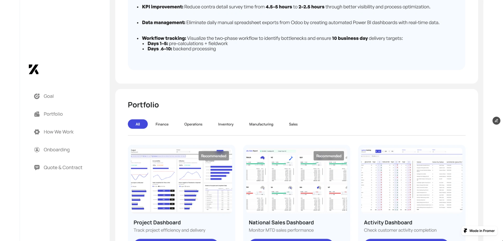This screenshot has width=503, height=241.
Task: Open the How We Work section link
Action: coord(59,132)
